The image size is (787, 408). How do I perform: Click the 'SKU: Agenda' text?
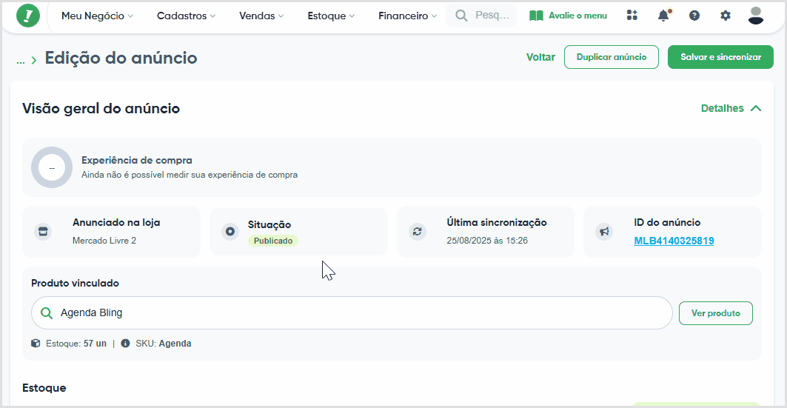pyautogui.click(x=163, y=344)
